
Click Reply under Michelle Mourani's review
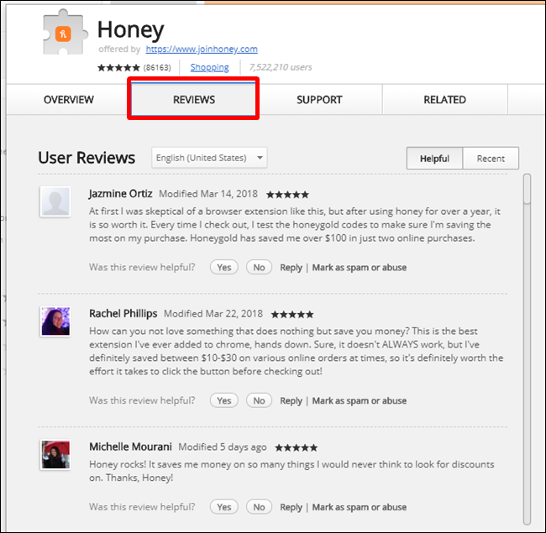pos(291,507)
